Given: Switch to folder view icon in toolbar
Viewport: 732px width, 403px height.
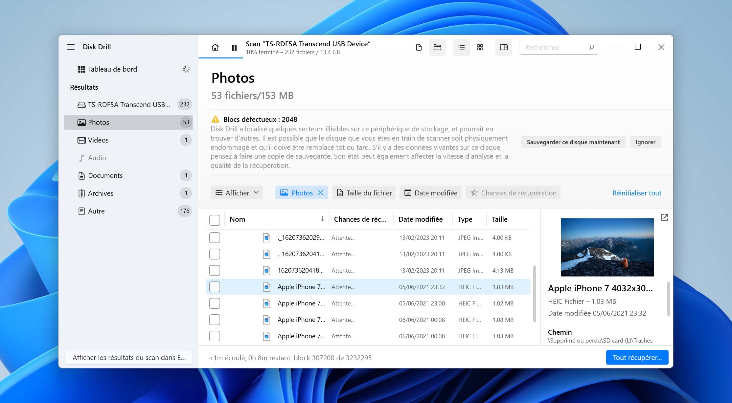Looking at the screenshot, I should pos(437,48).
